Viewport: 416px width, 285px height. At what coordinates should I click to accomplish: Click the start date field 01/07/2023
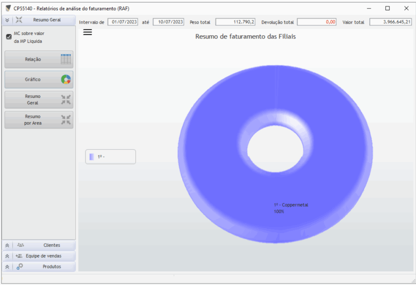[x=123, y=22]
